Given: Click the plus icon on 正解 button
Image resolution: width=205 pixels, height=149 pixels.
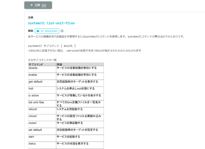Looking at the screenshot, I should click(x=32, y=5).
